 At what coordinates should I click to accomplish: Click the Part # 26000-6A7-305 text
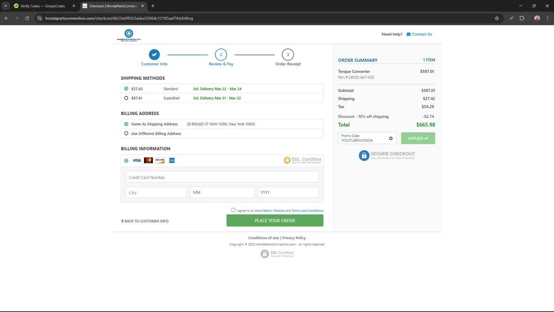(x=356, y=78)
